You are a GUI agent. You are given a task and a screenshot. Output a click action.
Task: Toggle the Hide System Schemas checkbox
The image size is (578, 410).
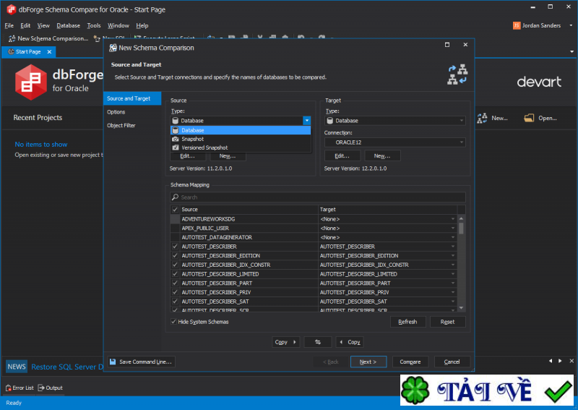coord(174,322)
